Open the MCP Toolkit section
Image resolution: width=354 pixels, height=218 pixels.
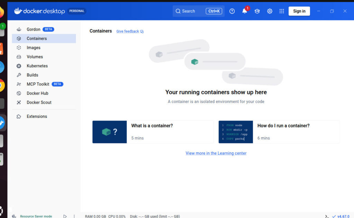pos(38,84)
